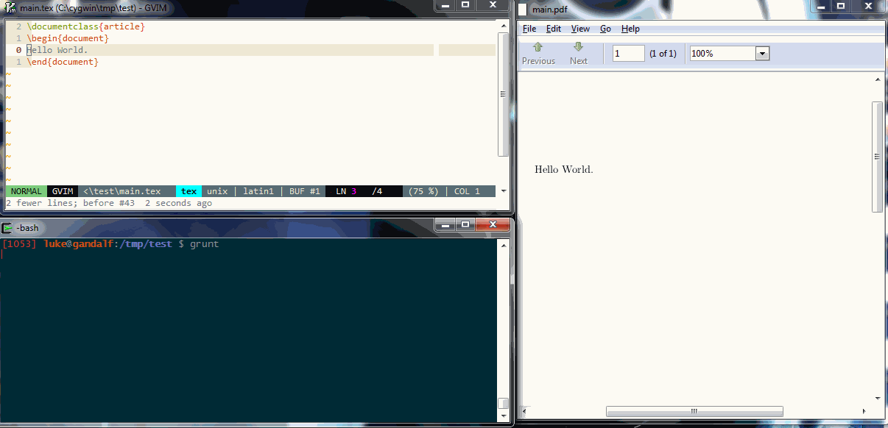Viewport: 888px width, 428px height.
Task: Open the View menu in the PDF viewer
Action: pyautogui.click(x=580, y=29)
